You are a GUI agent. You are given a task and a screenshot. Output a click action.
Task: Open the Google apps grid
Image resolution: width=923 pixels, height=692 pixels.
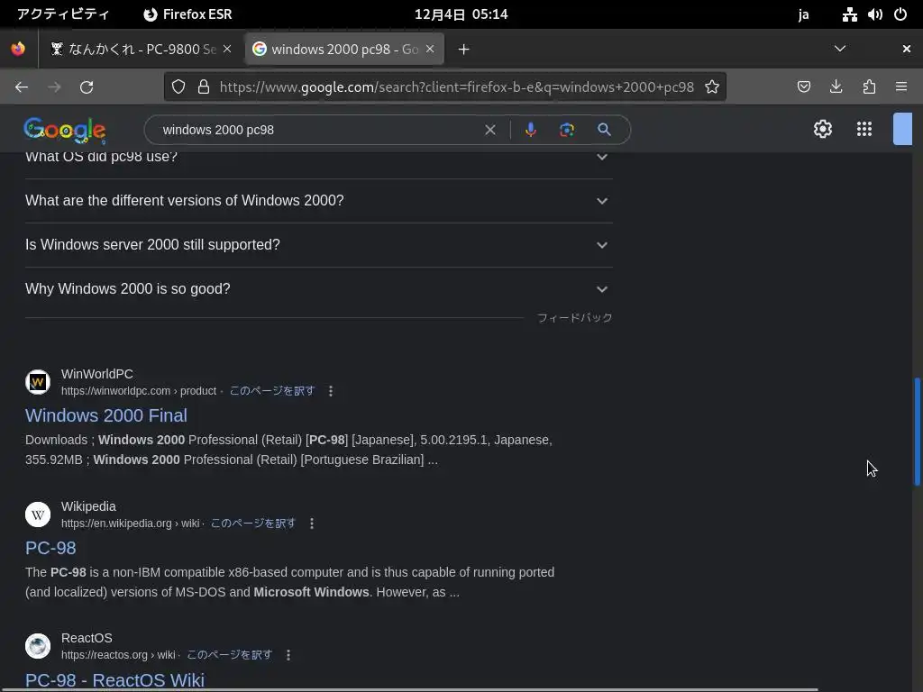864,129
